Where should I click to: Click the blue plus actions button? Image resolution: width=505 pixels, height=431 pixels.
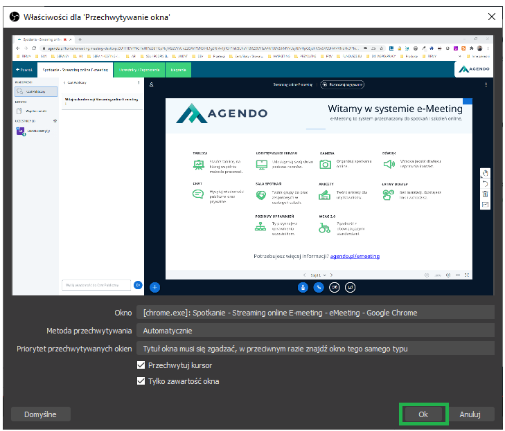click(x=155, y=286)
